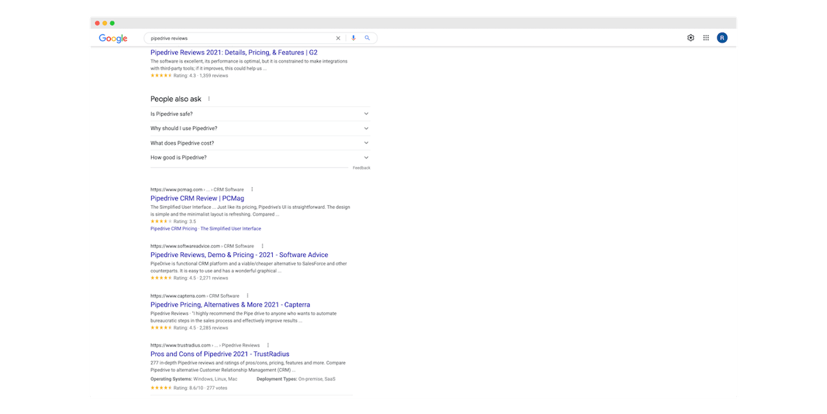Open Pipedrive CRM Review PCMag link

[x=197, y=198]
